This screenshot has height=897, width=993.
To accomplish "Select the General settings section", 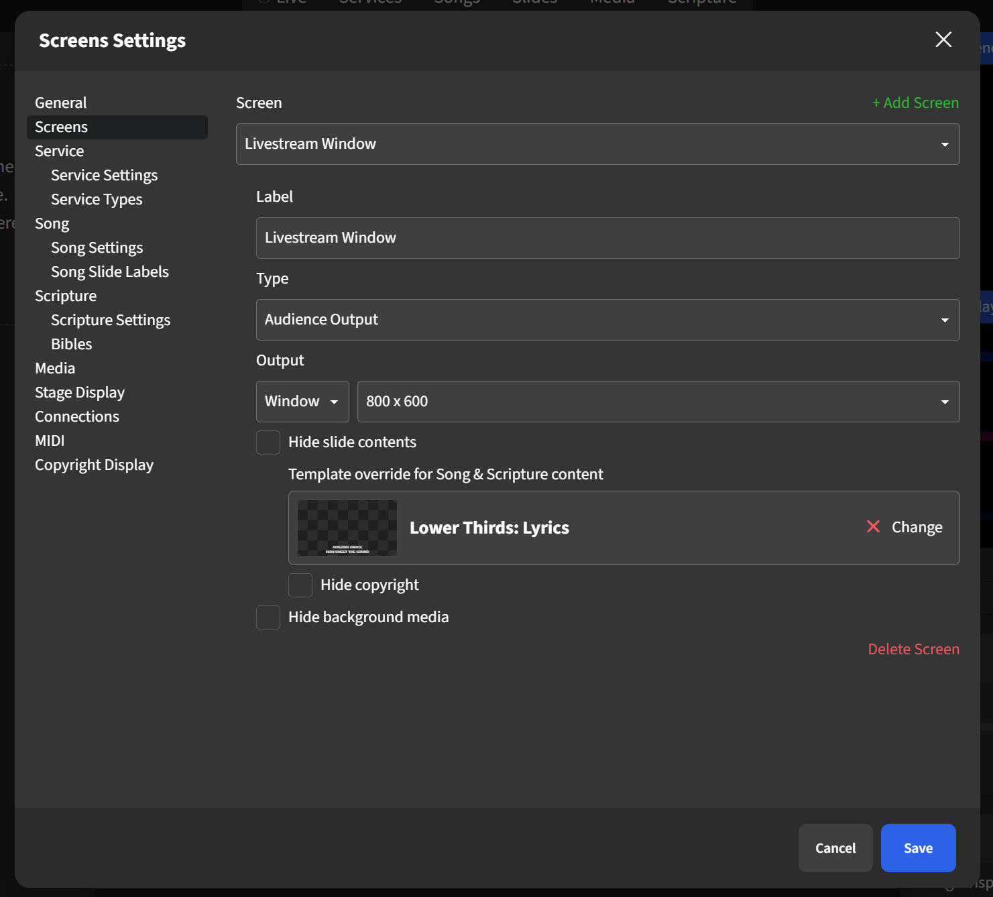I will coord(60,102).
